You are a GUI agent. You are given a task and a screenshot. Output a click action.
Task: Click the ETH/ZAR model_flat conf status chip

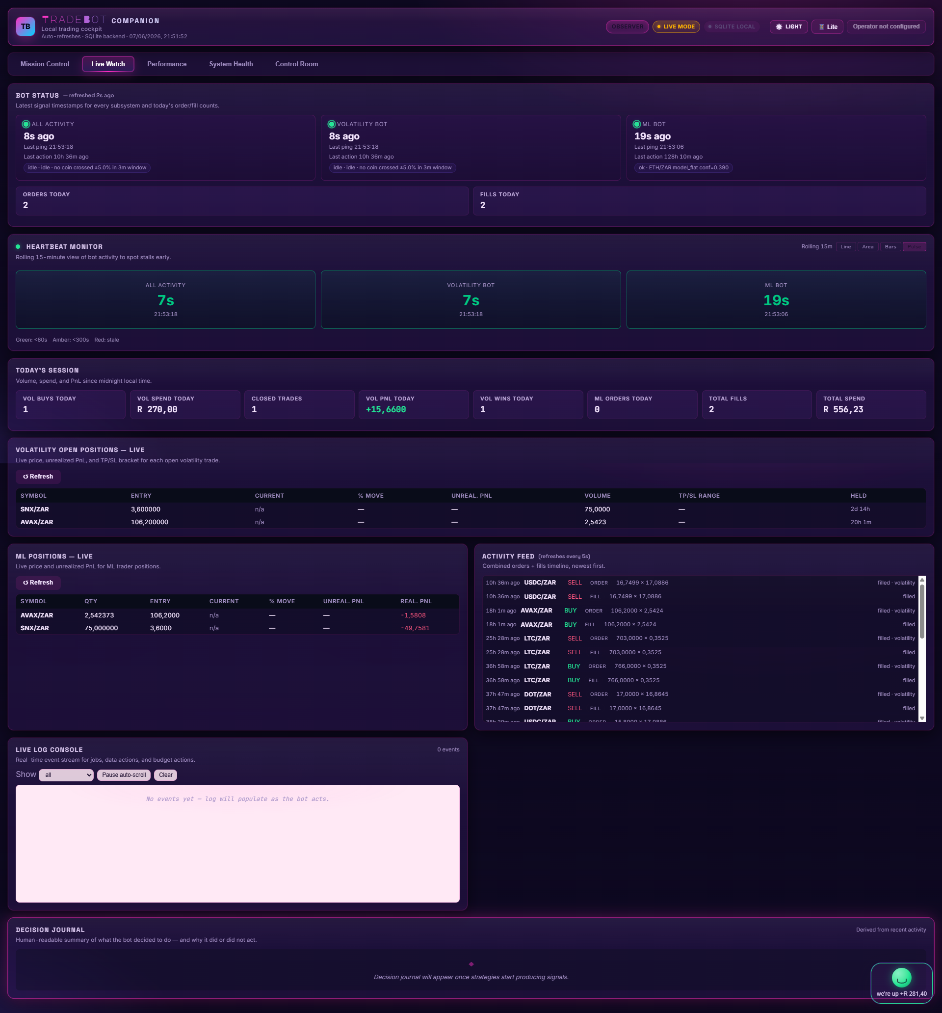[683, 168]
